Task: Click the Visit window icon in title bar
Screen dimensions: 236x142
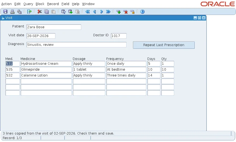Action: (3, 18)
